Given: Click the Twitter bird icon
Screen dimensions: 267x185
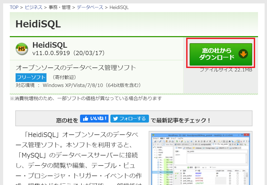Looking at the screenshot, I should pos(115,119).
